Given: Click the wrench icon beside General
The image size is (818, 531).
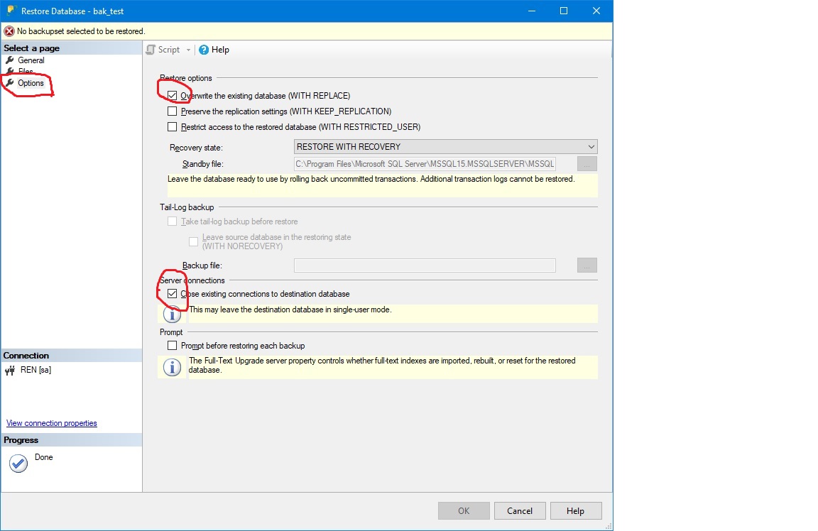Looking at the screenshot, I should 9,60.
